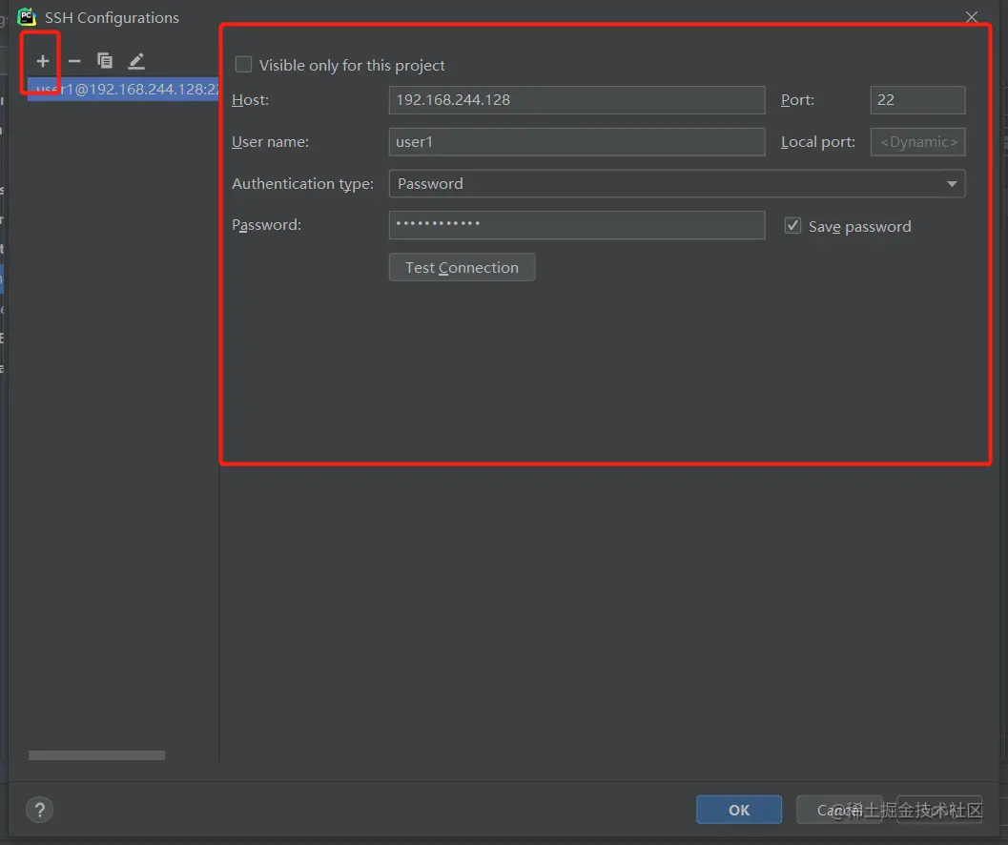
Task: Focus the User name field with user1
Action: [x=577, y=142]
